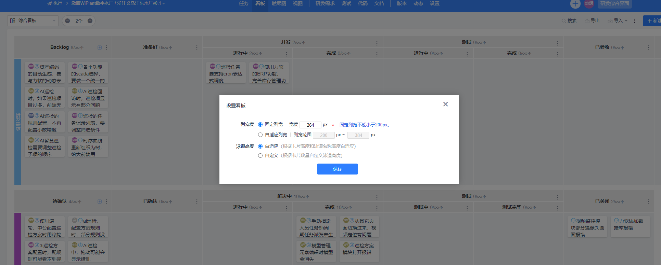The image size is (661, 265).
Task: Click the plus icon beside 2个
Action: (90, 21)
